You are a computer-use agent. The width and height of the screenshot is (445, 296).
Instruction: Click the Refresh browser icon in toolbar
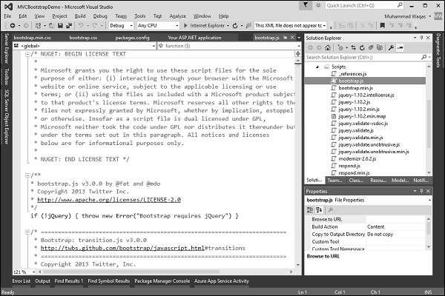click(235, 26)
